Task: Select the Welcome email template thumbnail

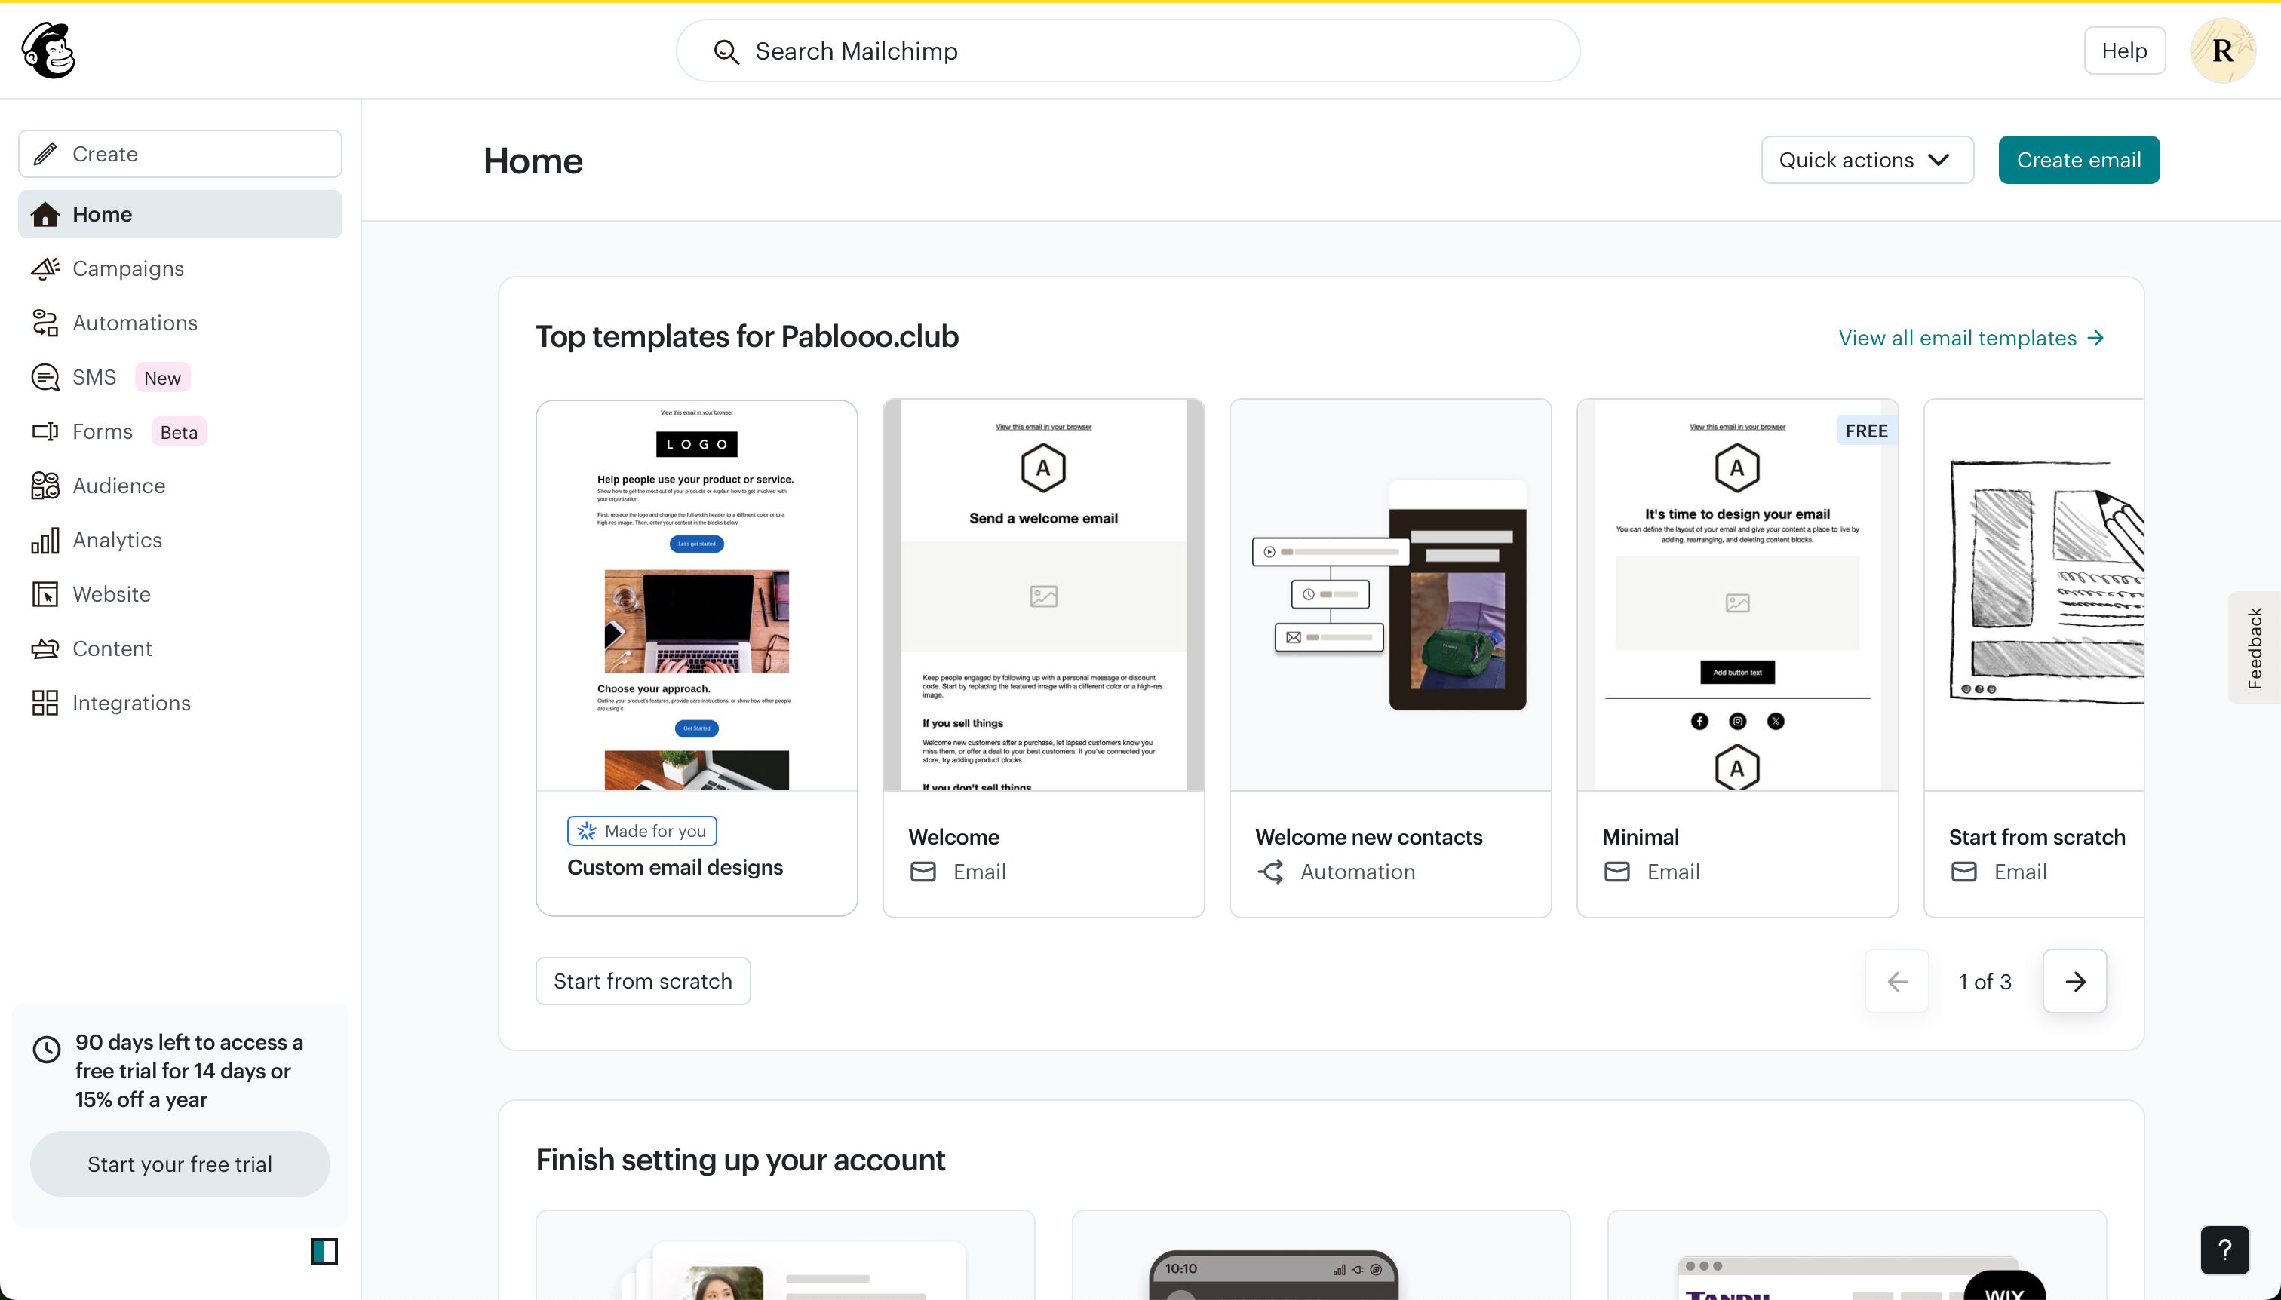Action: coord(1043,596)
